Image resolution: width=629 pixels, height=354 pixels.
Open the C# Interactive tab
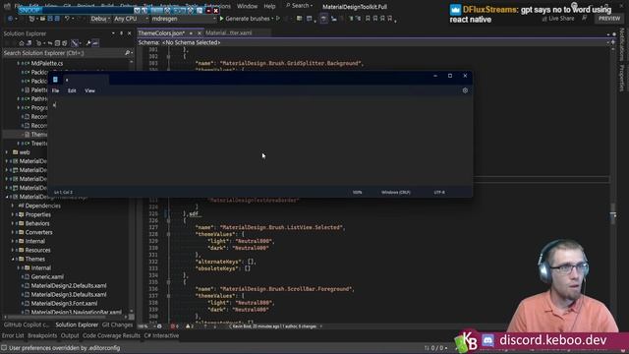pos(161,335)
